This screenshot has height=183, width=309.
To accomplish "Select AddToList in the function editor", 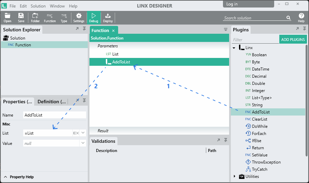I will click(159, 62).
